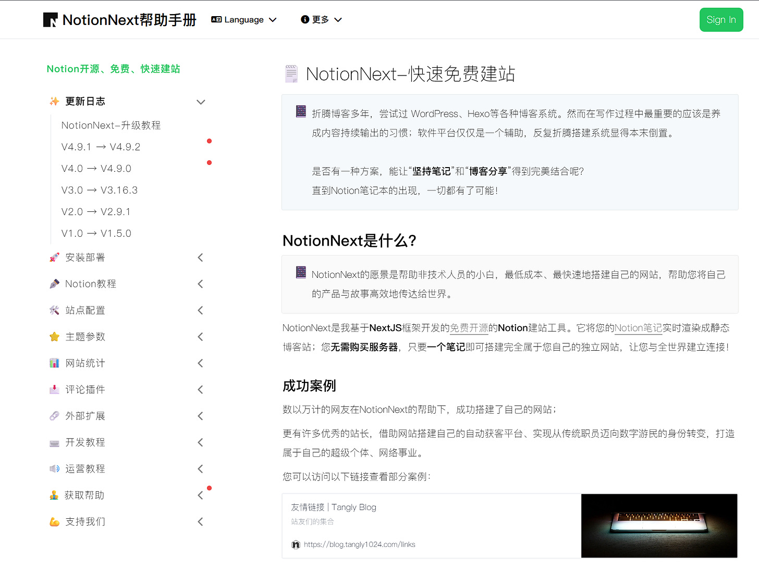Click the flexed arm icon for 支持我们

[54, 521]
